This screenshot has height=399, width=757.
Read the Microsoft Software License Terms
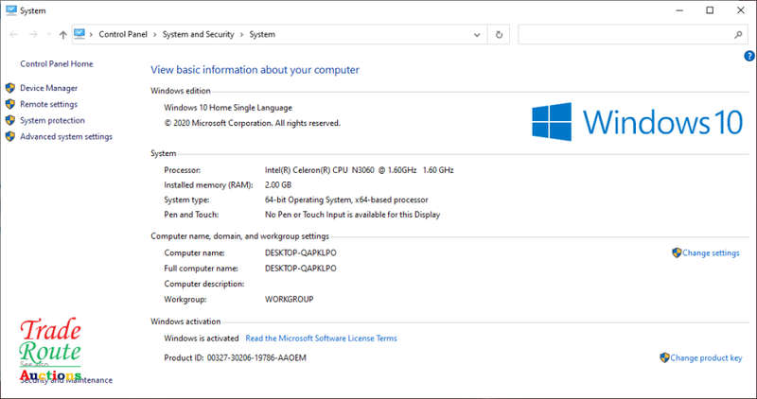321,338
